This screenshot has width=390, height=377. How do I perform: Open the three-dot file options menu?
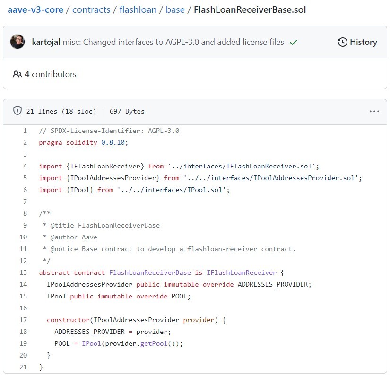pyautogui.click(x=374, y=111)
